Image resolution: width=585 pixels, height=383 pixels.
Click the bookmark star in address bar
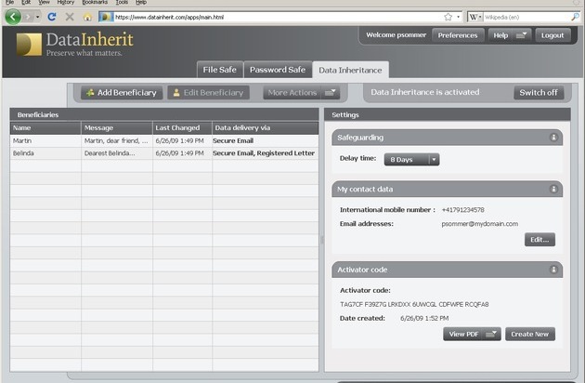(448, 17)
